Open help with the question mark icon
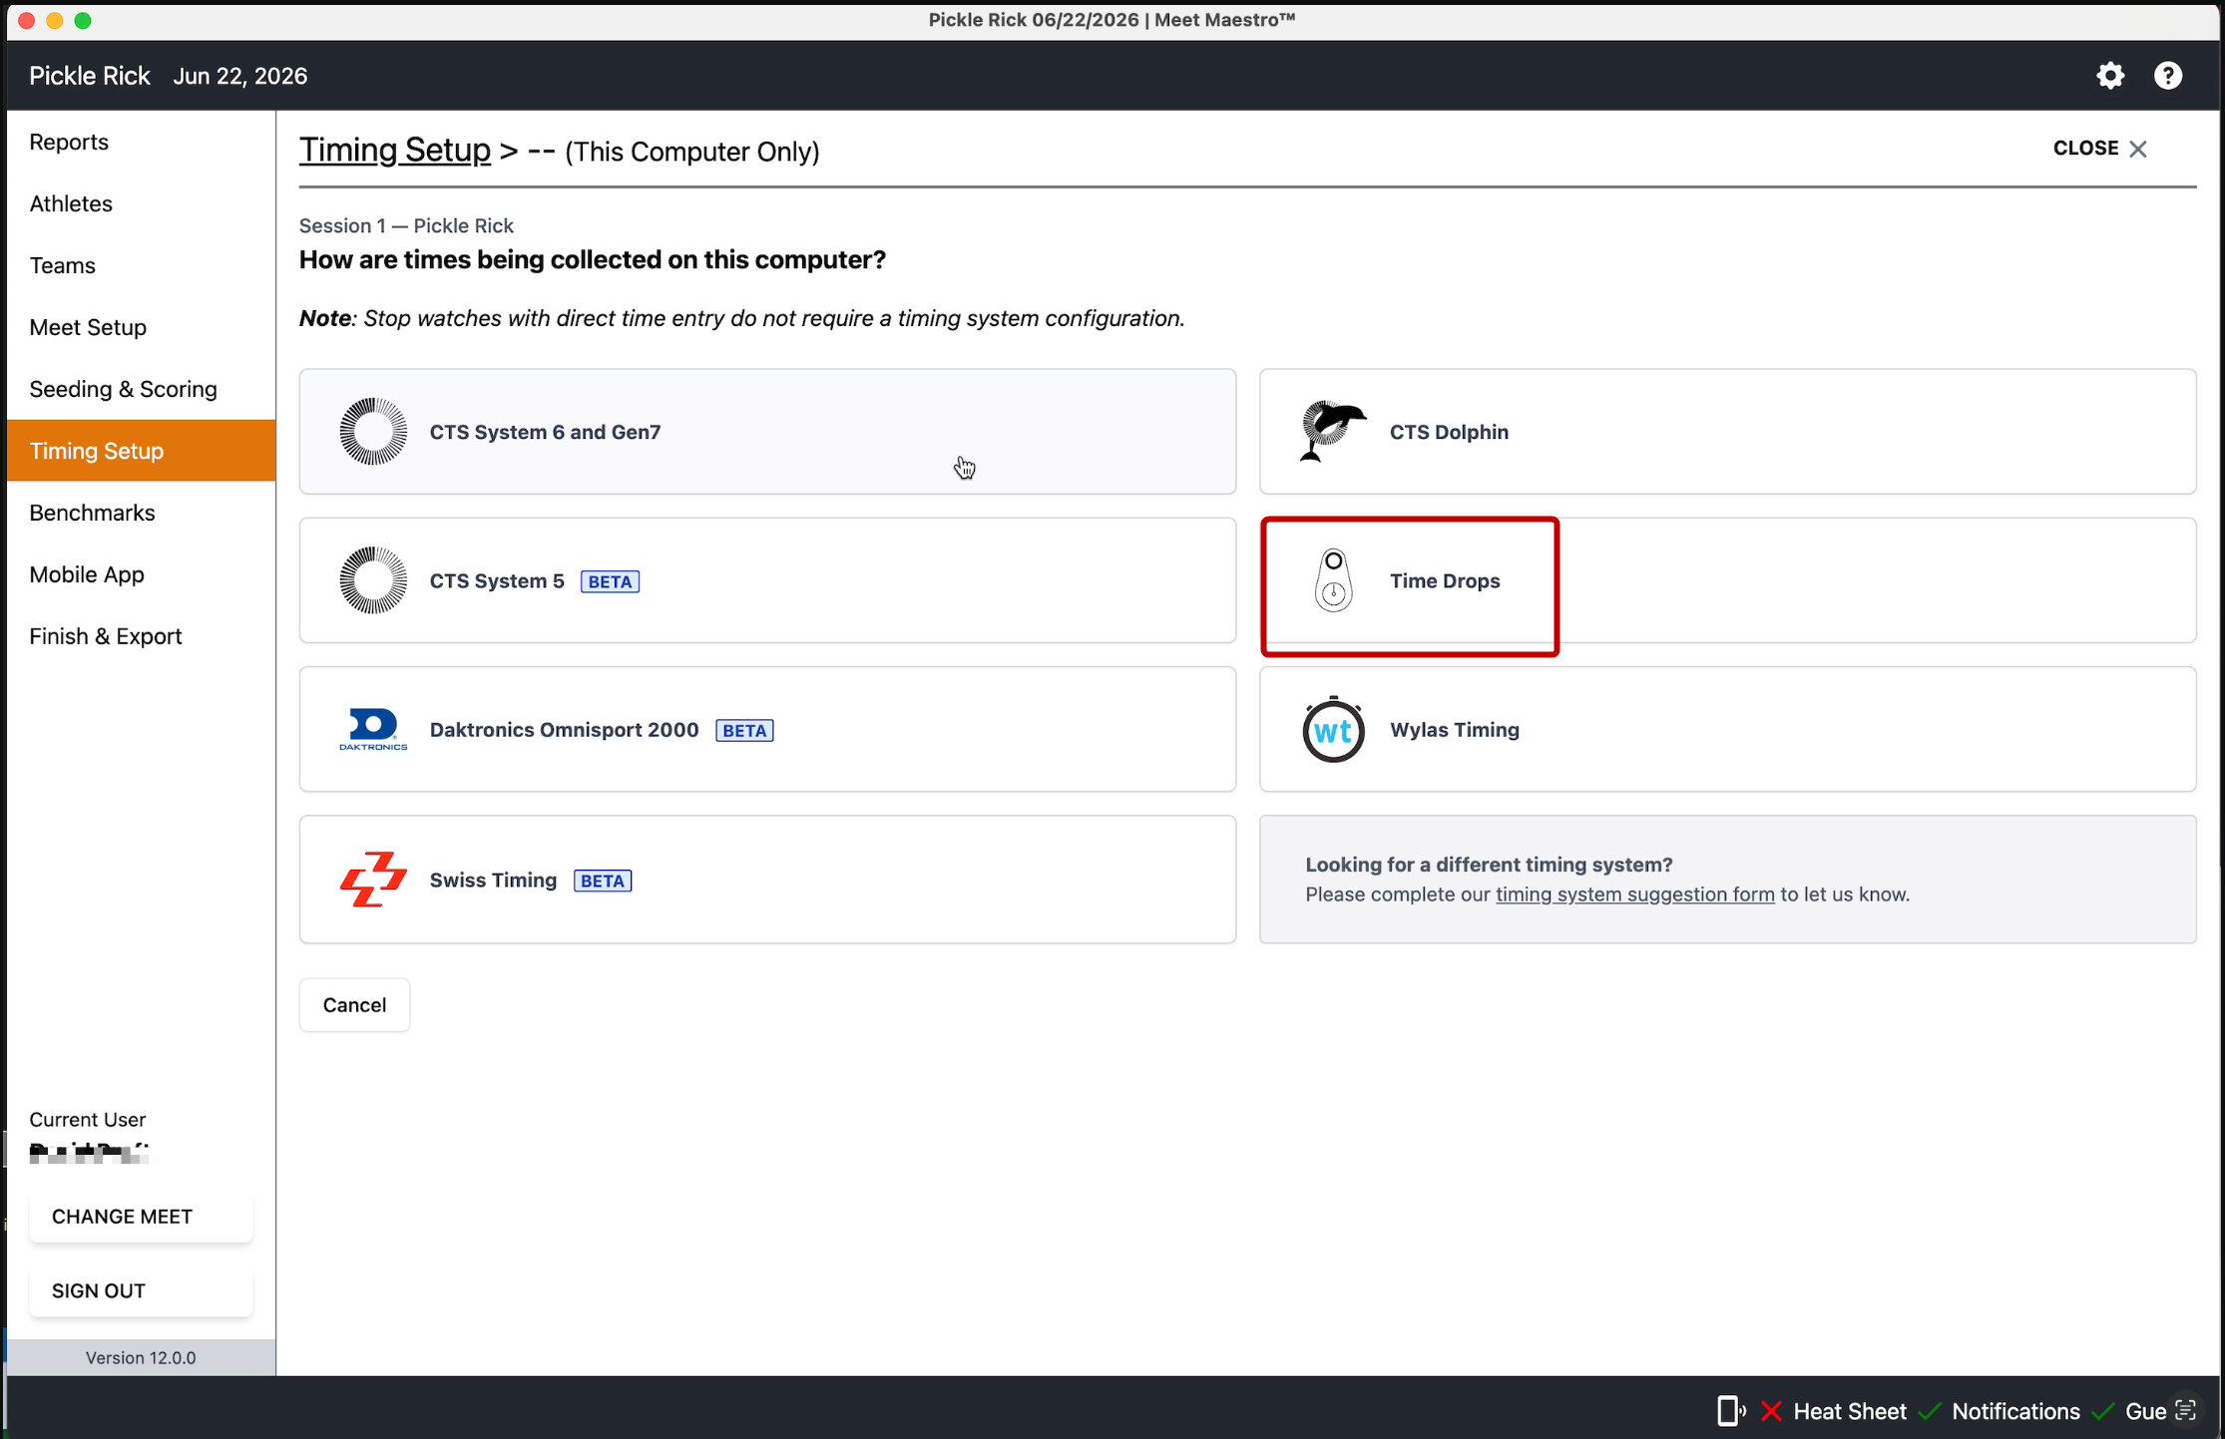 click(x=2168, y=76)
